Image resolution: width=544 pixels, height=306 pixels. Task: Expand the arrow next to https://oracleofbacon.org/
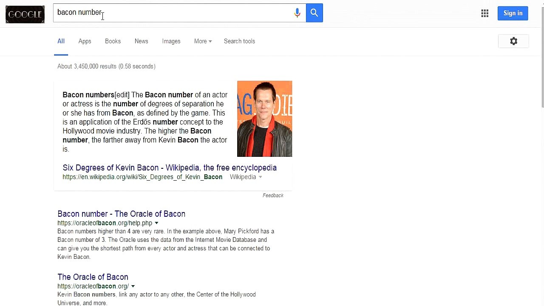(133, 286)
